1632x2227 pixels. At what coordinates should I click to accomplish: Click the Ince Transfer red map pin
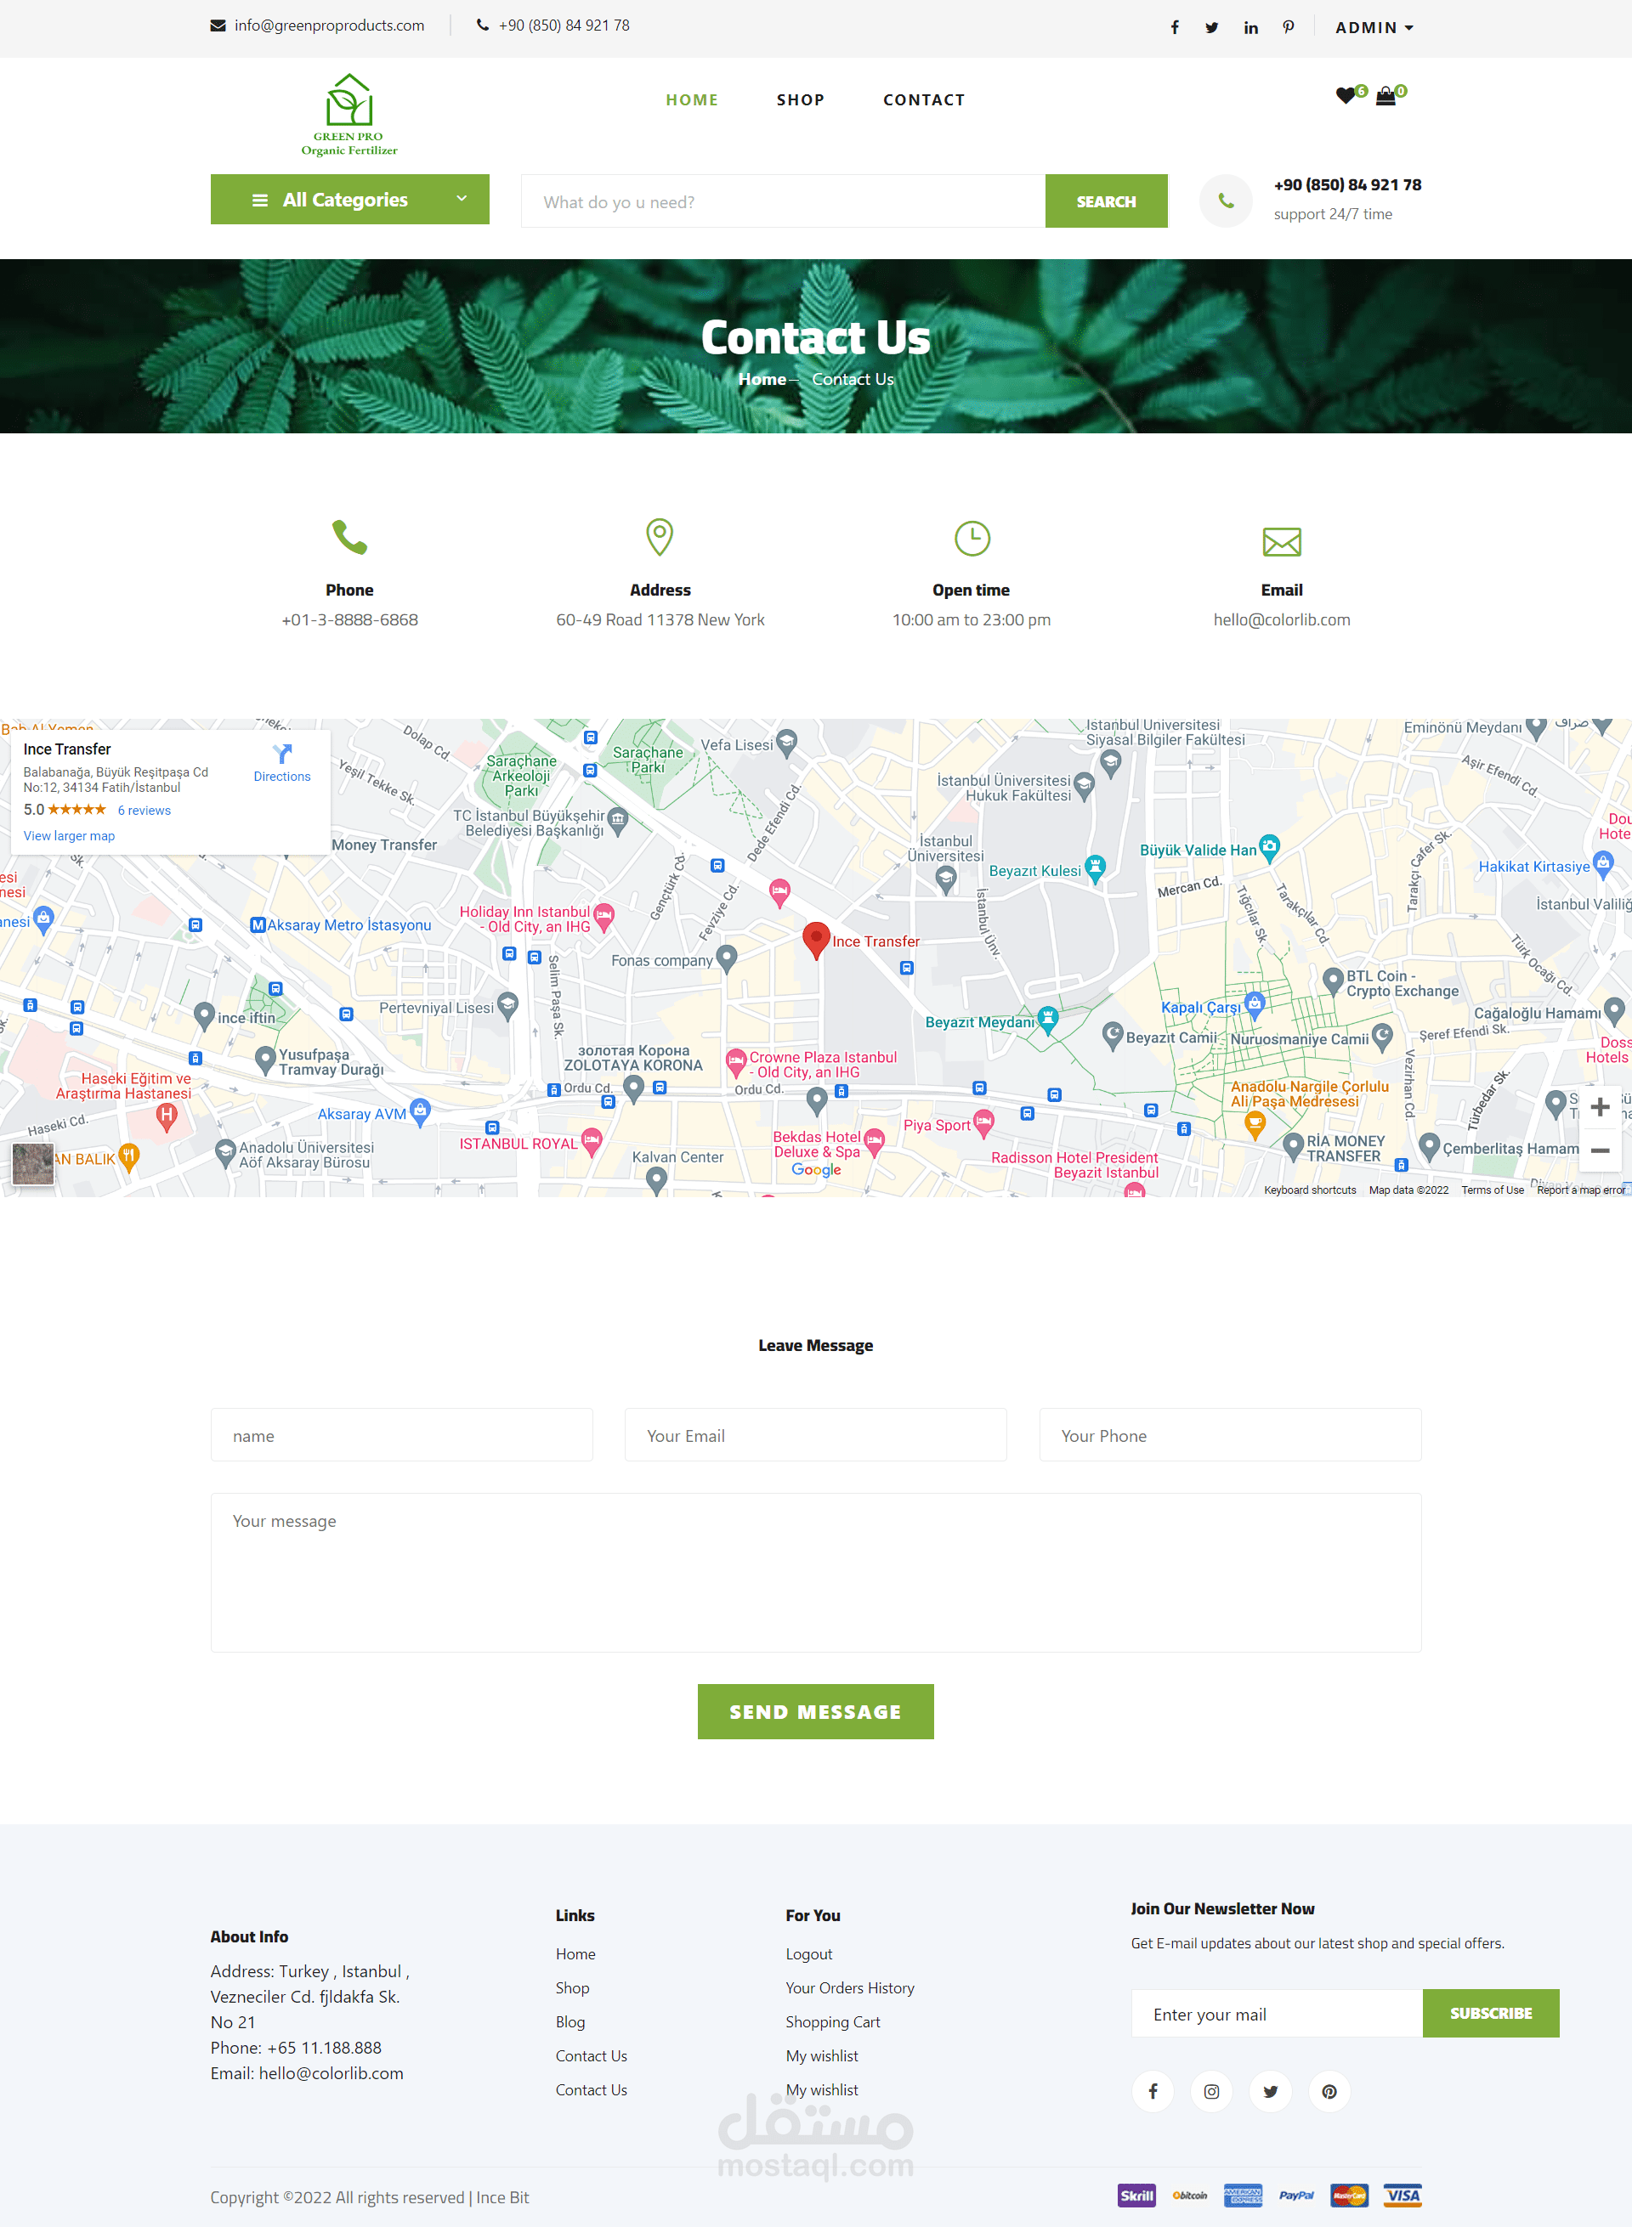(816, 938)
